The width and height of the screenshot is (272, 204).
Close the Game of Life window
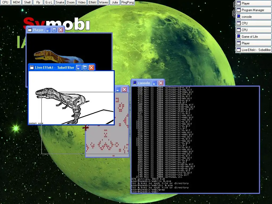tap(124, 89)
